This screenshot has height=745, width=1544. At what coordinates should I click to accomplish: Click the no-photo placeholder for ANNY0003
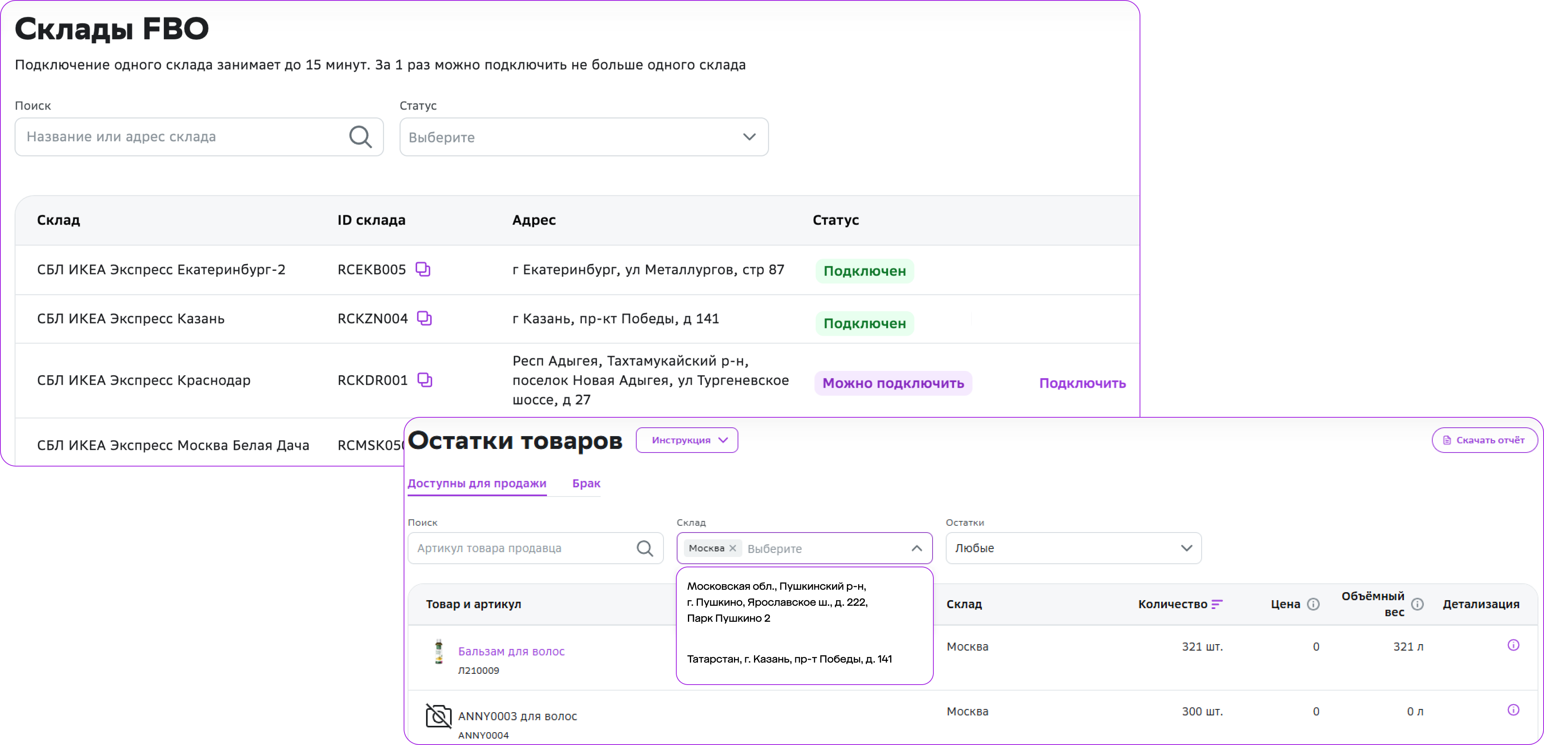pos(438,716)
